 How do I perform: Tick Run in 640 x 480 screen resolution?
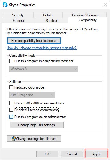click(x=11, y=103)
